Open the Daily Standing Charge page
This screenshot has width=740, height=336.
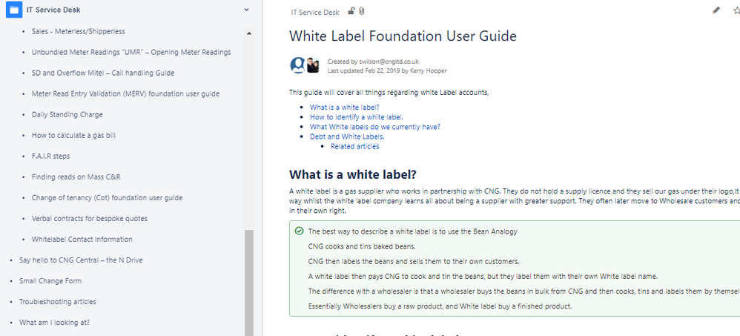click(x=67, y=114)
